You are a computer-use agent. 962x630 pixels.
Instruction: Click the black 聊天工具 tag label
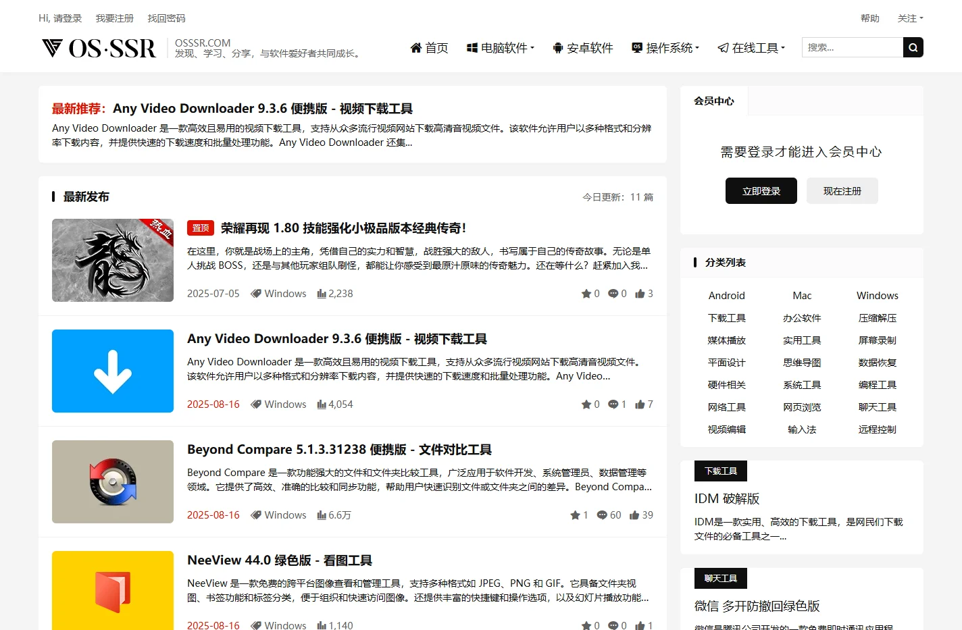pos(721,578)
